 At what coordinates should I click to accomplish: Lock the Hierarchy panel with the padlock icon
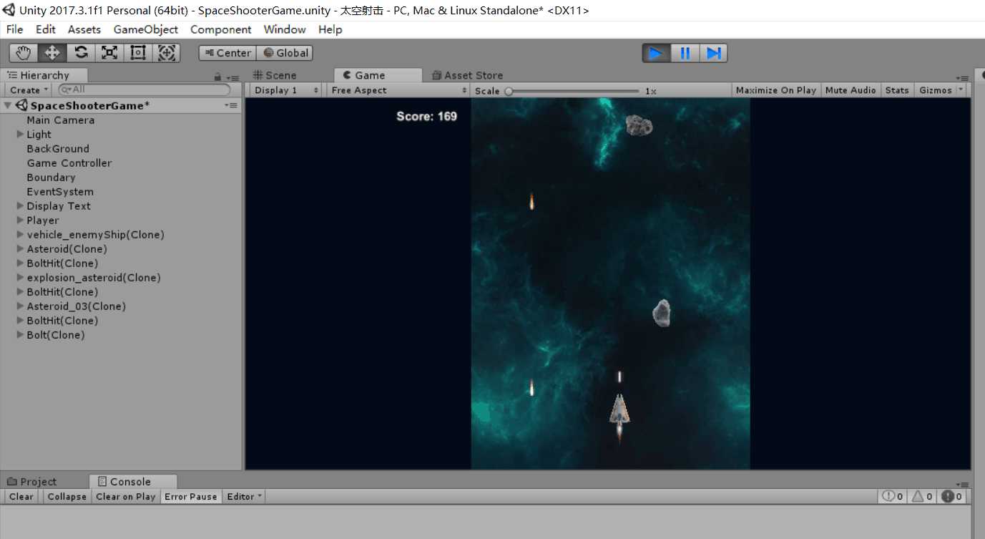tap(218, 77)
